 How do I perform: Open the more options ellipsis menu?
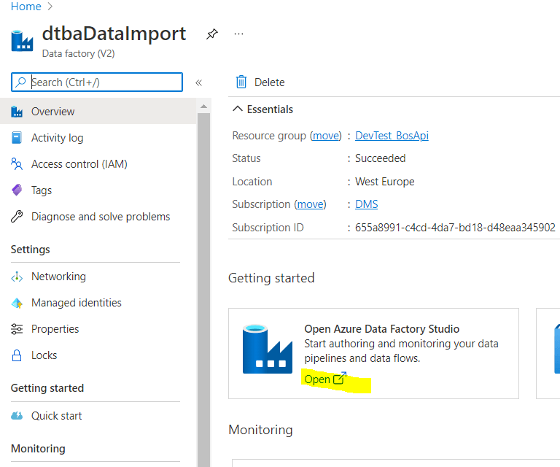238,34
